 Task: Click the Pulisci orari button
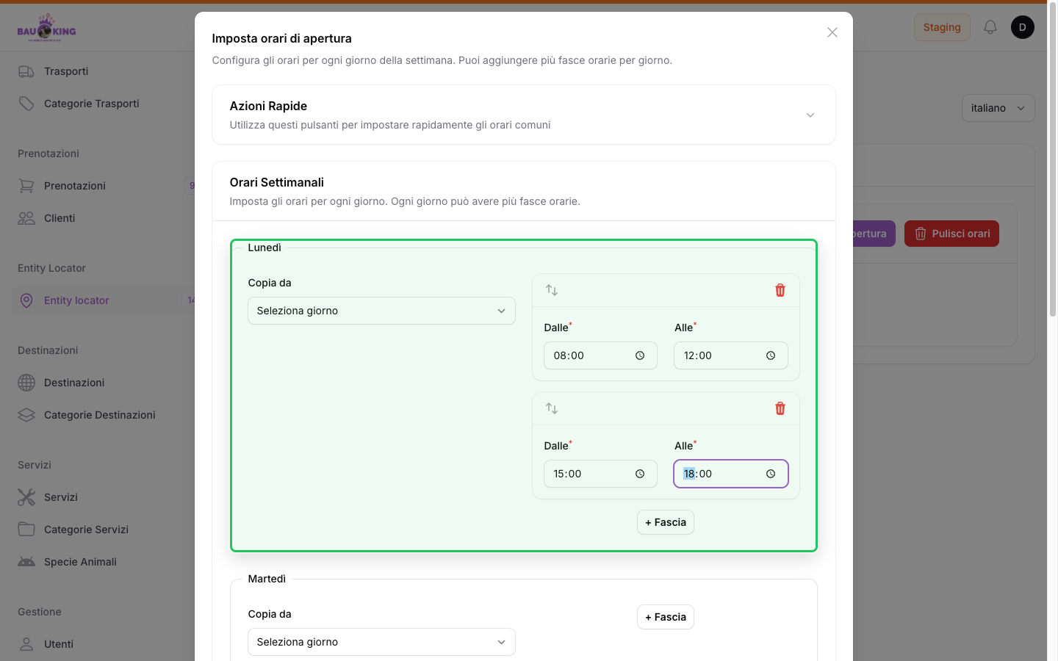point(951,234)
